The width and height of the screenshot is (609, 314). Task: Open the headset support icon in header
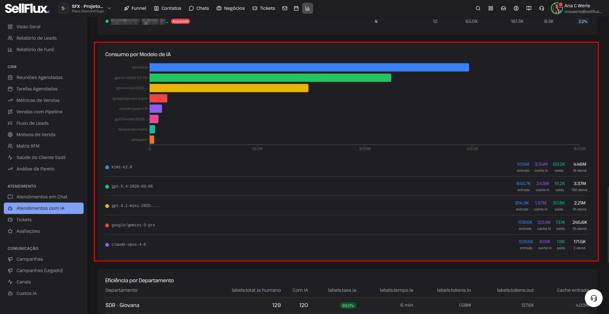[542, 8]
